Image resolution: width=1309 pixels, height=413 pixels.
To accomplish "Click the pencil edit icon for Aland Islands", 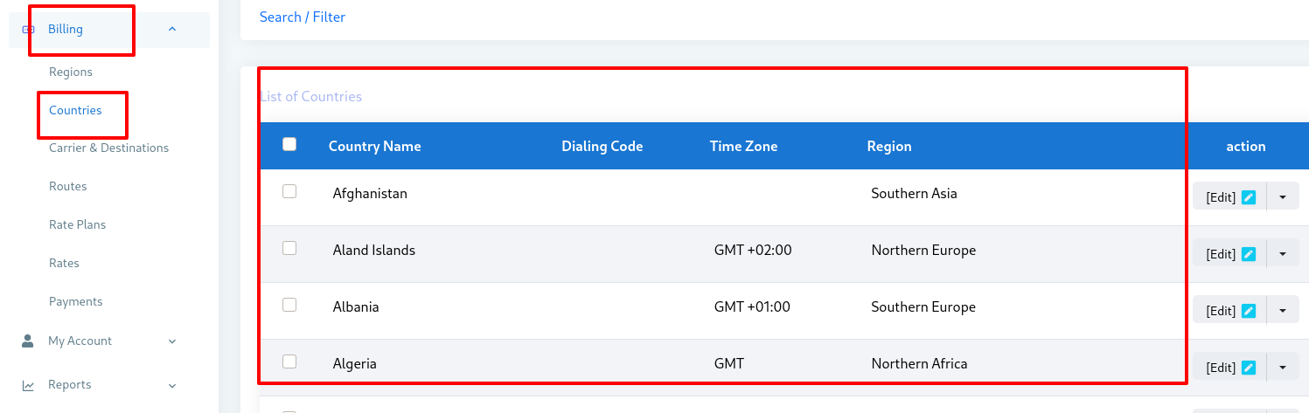I will 1249,254.
